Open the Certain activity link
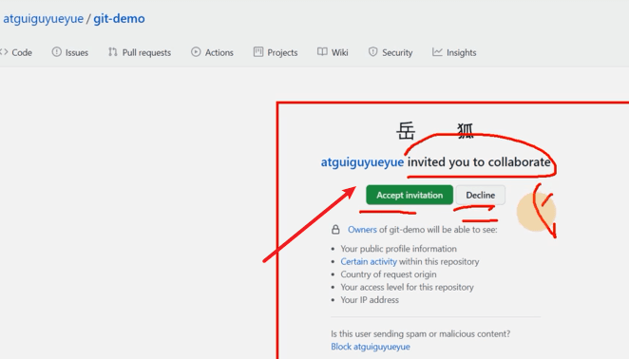The width and height of the screenshot is (629, 359). 369,261
